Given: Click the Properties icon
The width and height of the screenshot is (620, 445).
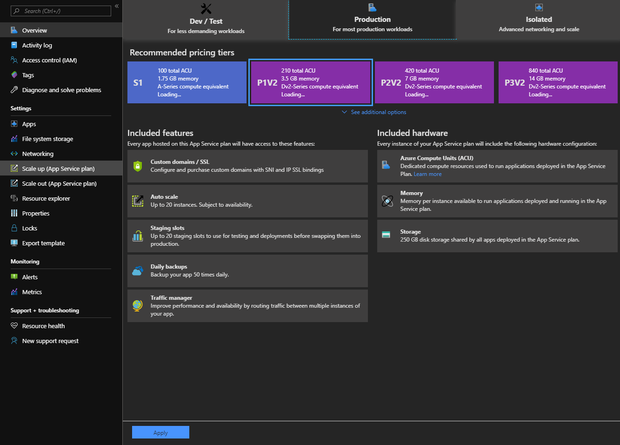Looking at the screenshot, I should point(14,213).
